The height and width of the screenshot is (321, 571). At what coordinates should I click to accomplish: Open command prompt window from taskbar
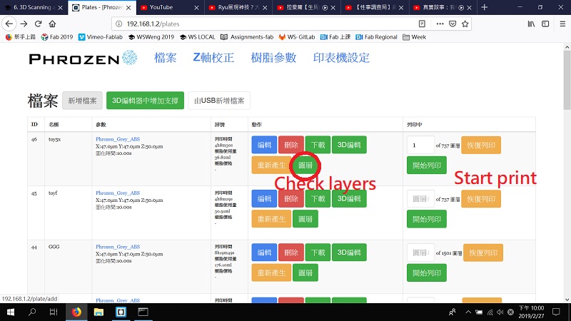[x=143, y=312]
